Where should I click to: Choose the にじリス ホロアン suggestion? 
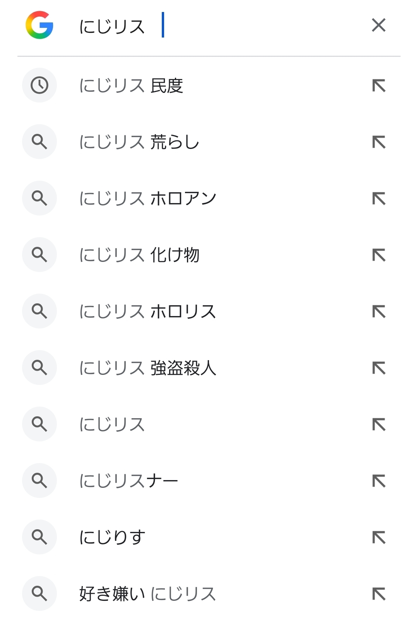tap(147, 198)
